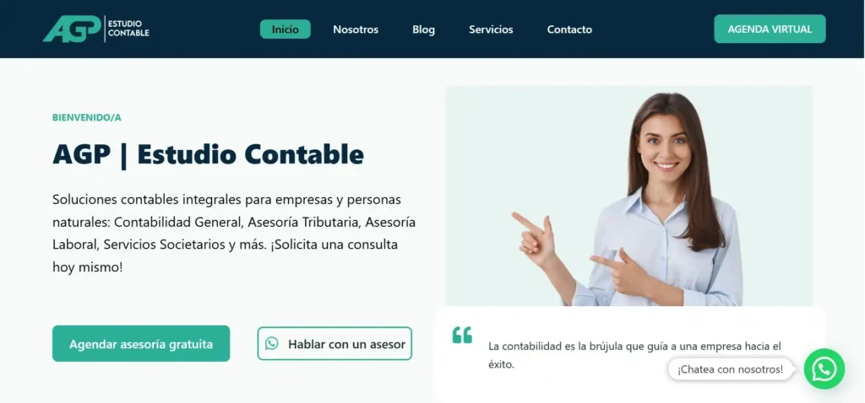Click the woman pointing hero image
The height and width of the screenshot is (403, 865).
(628, 196)
